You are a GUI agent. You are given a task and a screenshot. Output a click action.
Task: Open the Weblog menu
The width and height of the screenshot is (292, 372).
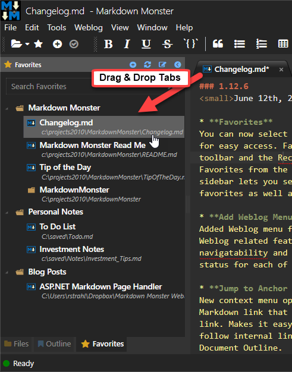(x=89, y=27)
